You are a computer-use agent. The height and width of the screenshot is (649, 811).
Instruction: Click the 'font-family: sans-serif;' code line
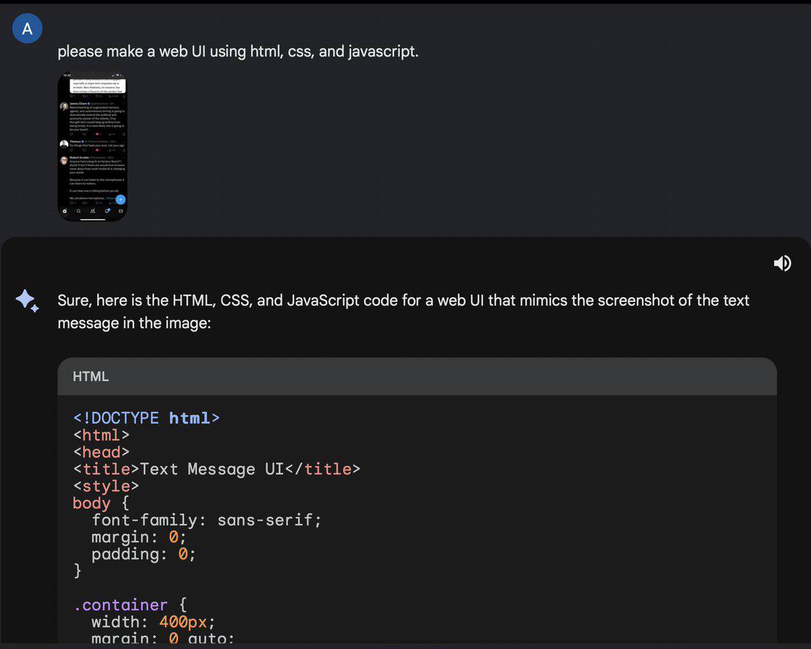207,520
